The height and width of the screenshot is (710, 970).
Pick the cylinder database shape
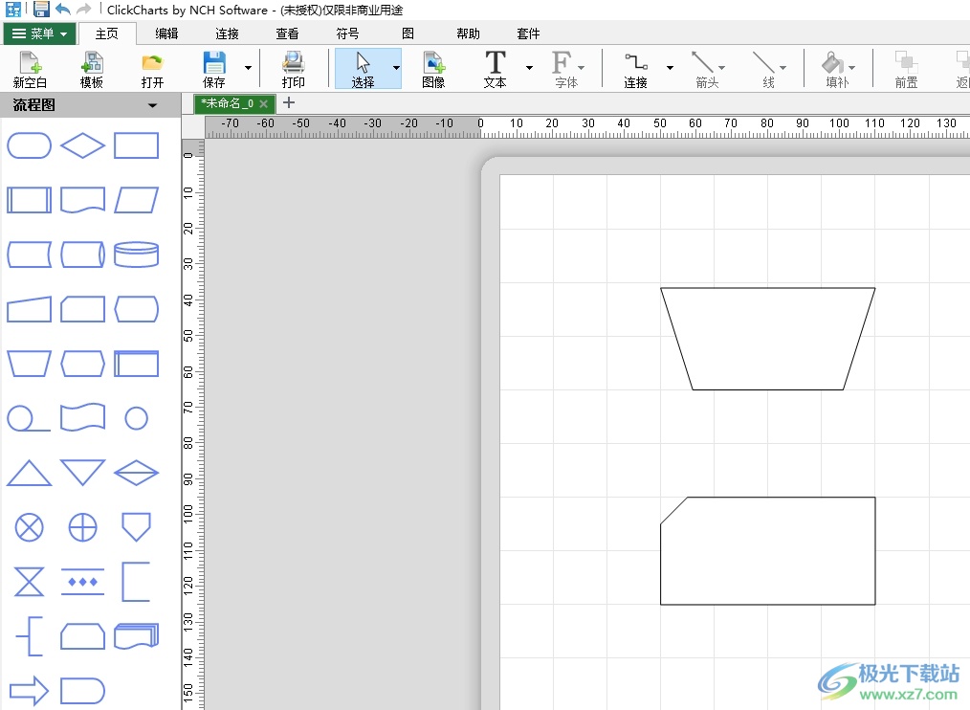[137, 255]
